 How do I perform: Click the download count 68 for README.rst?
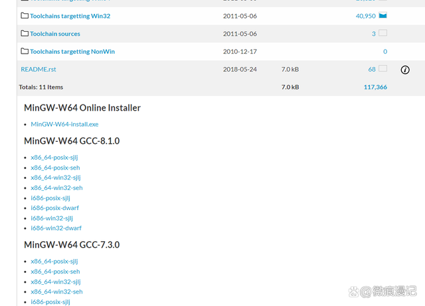coord(372,69)
